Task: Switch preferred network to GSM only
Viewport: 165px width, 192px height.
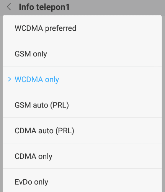Action: 82,54
